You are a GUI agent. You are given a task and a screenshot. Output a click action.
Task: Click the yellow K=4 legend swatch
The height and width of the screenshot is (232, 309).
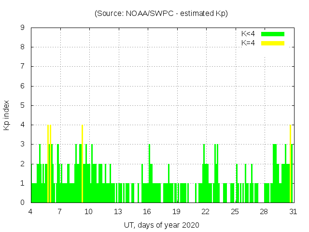coord(273,43)
